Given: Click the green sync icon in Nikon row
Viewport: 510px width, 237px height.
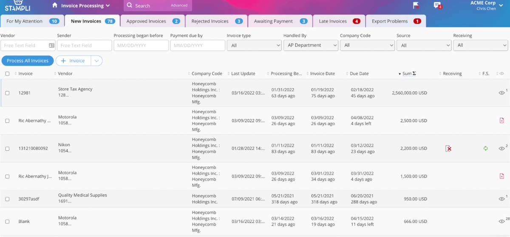Looking at the screenshot, I should (485, 148).
